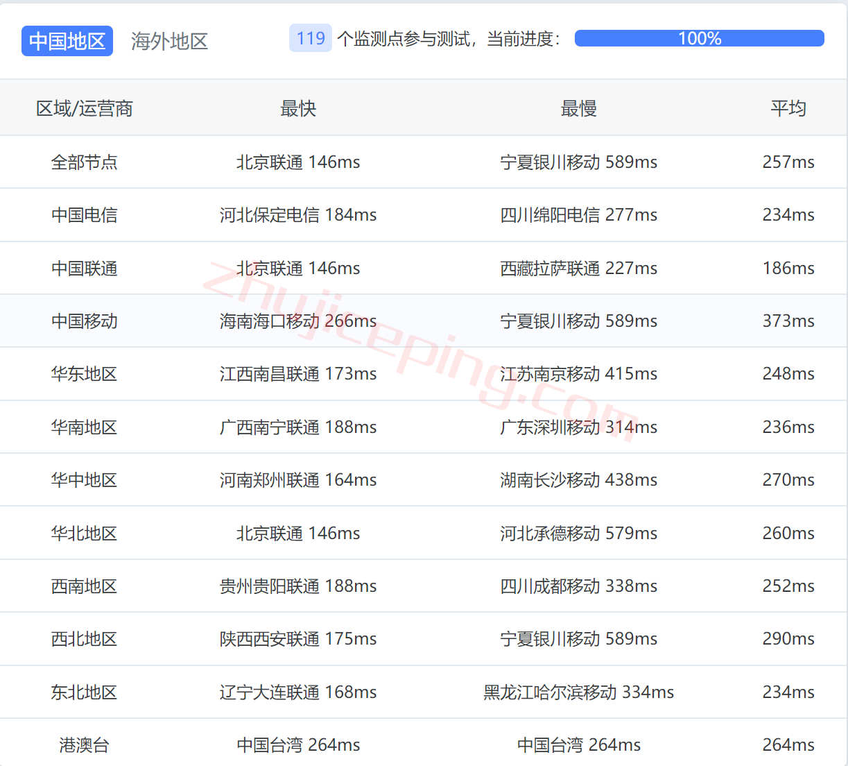The width and height of the screenshot is (848, 766).
Task: Select the 全部节点 row label
Action: (x=85, y=162)
